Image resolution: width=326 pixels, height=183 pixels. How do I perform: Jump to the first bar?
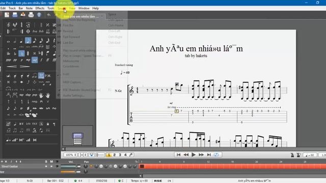coord(178,155)
